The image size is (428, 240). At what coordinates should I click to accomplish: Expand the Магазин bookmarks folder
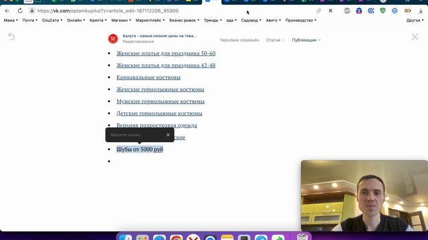tap(121, 20)
